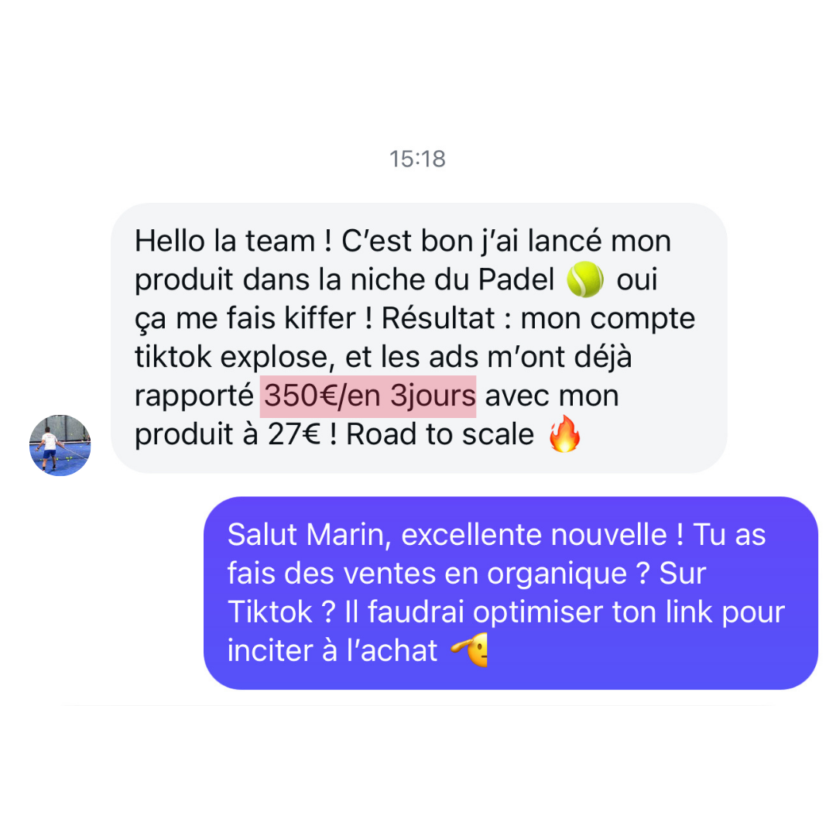This screenshot has height=836, width=836.
Task: Click 'Road to scale' text
Action: 440,434
